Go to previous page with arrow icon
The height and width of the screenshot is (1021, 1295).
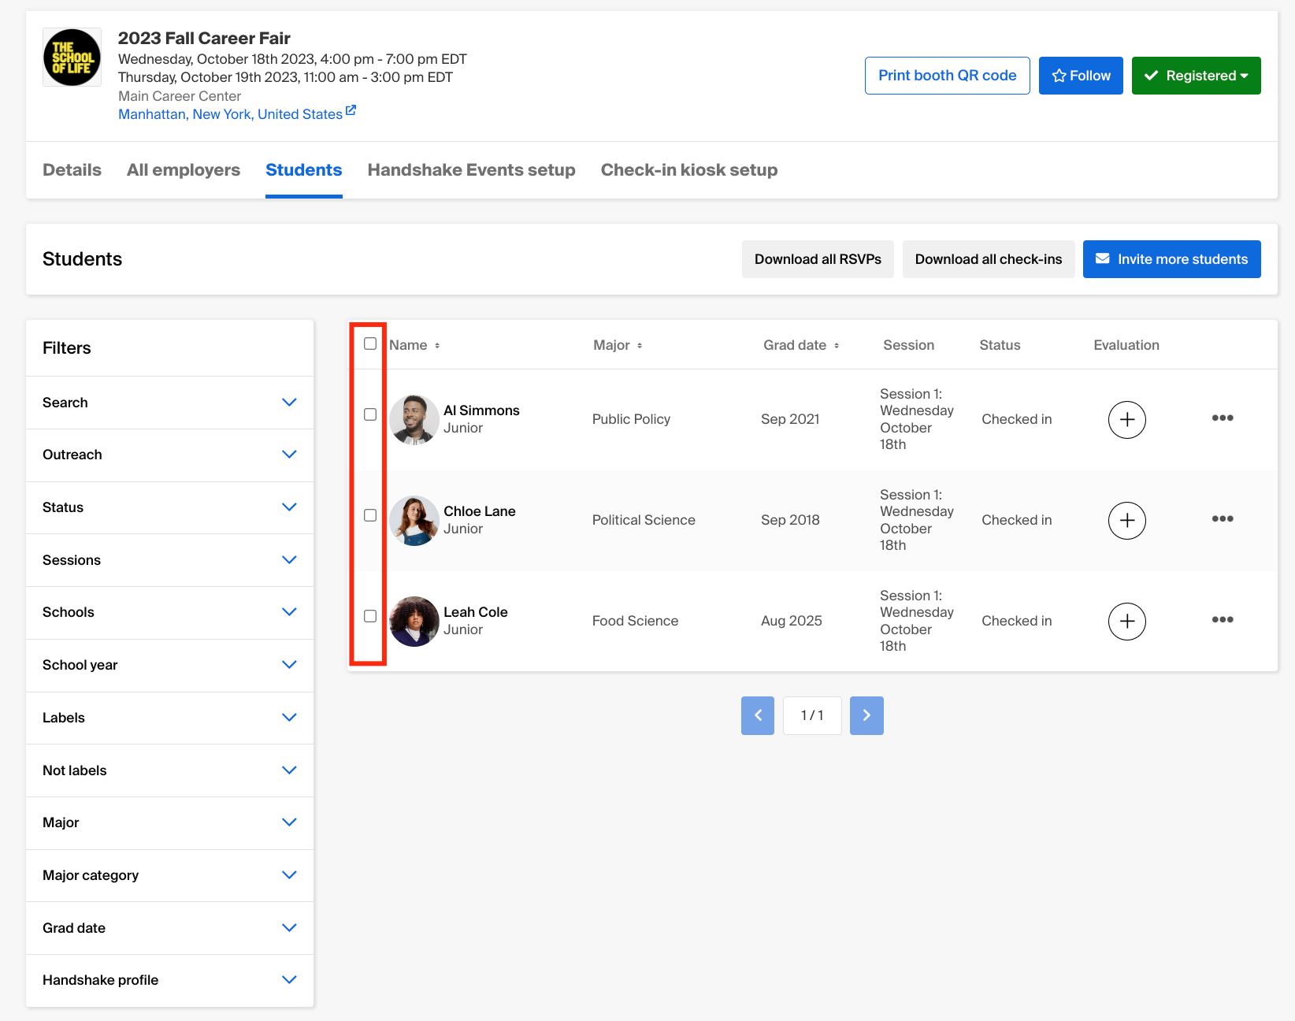pos(757,715)
